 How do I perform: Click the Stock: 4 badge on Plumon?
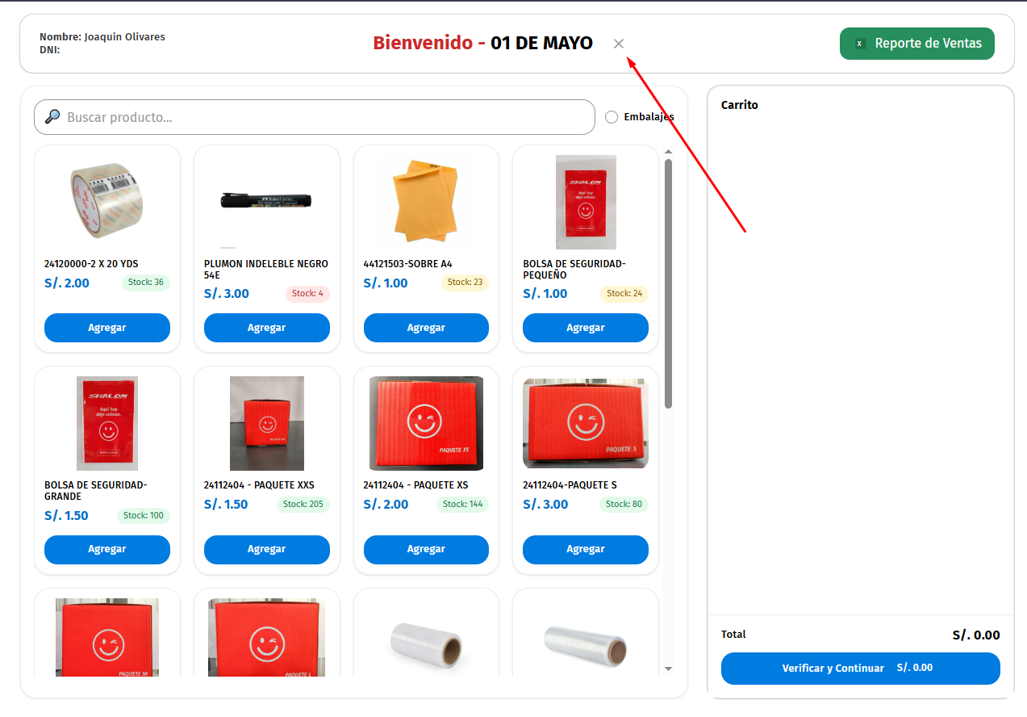click(x=307, y=294)
